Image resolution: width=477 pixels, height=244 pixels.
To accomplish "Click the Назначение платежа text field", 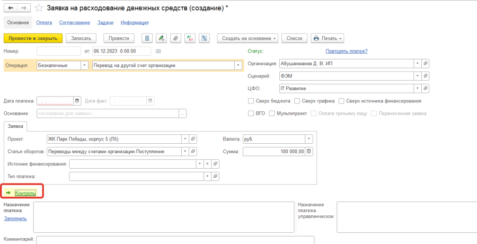I will [163, 216].
